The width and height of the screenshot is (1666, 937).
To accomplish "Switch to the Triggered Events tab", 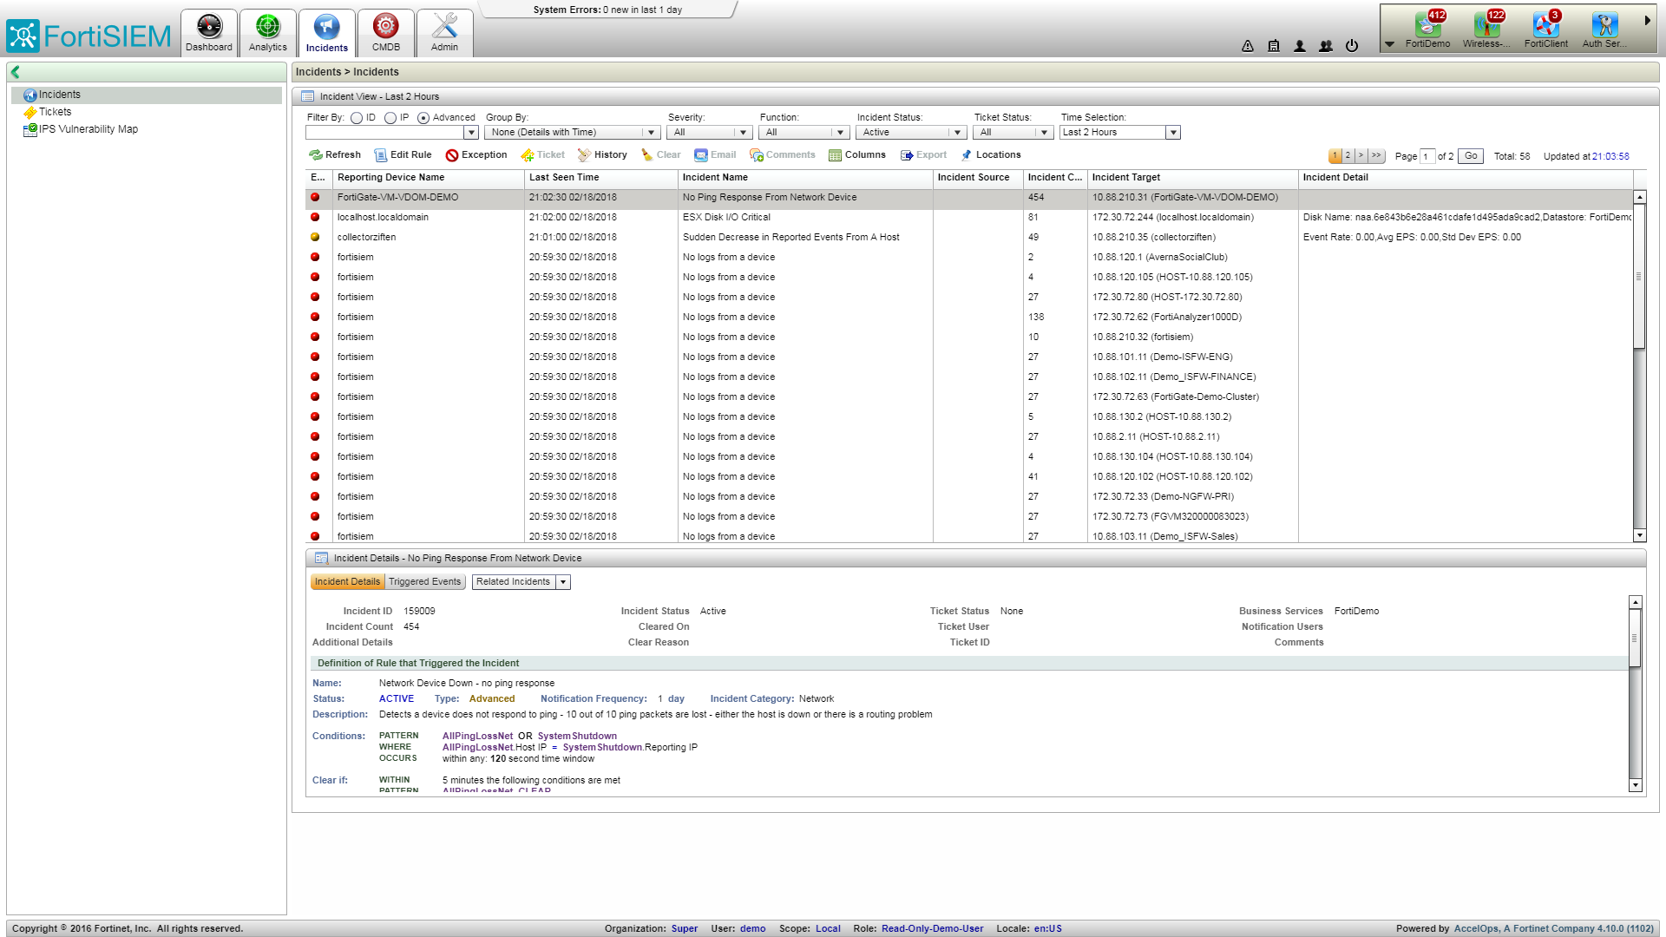I will [424, 582].
